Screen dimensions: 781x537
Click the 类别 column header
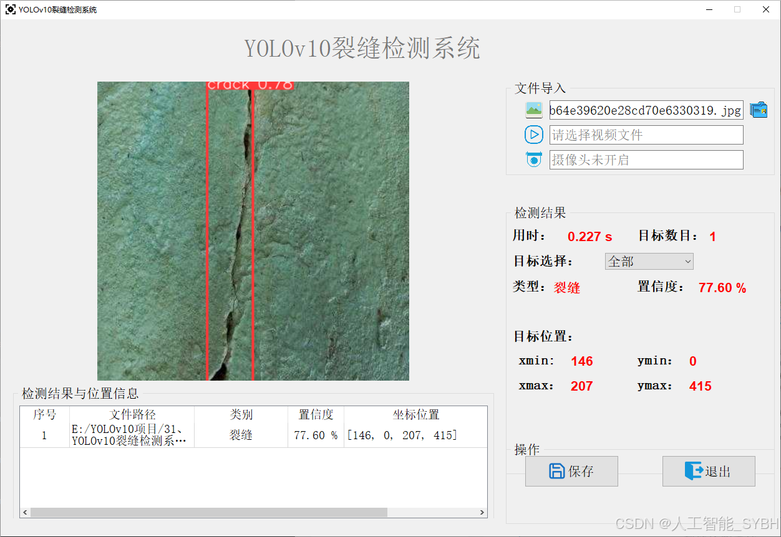pos(241,414)
